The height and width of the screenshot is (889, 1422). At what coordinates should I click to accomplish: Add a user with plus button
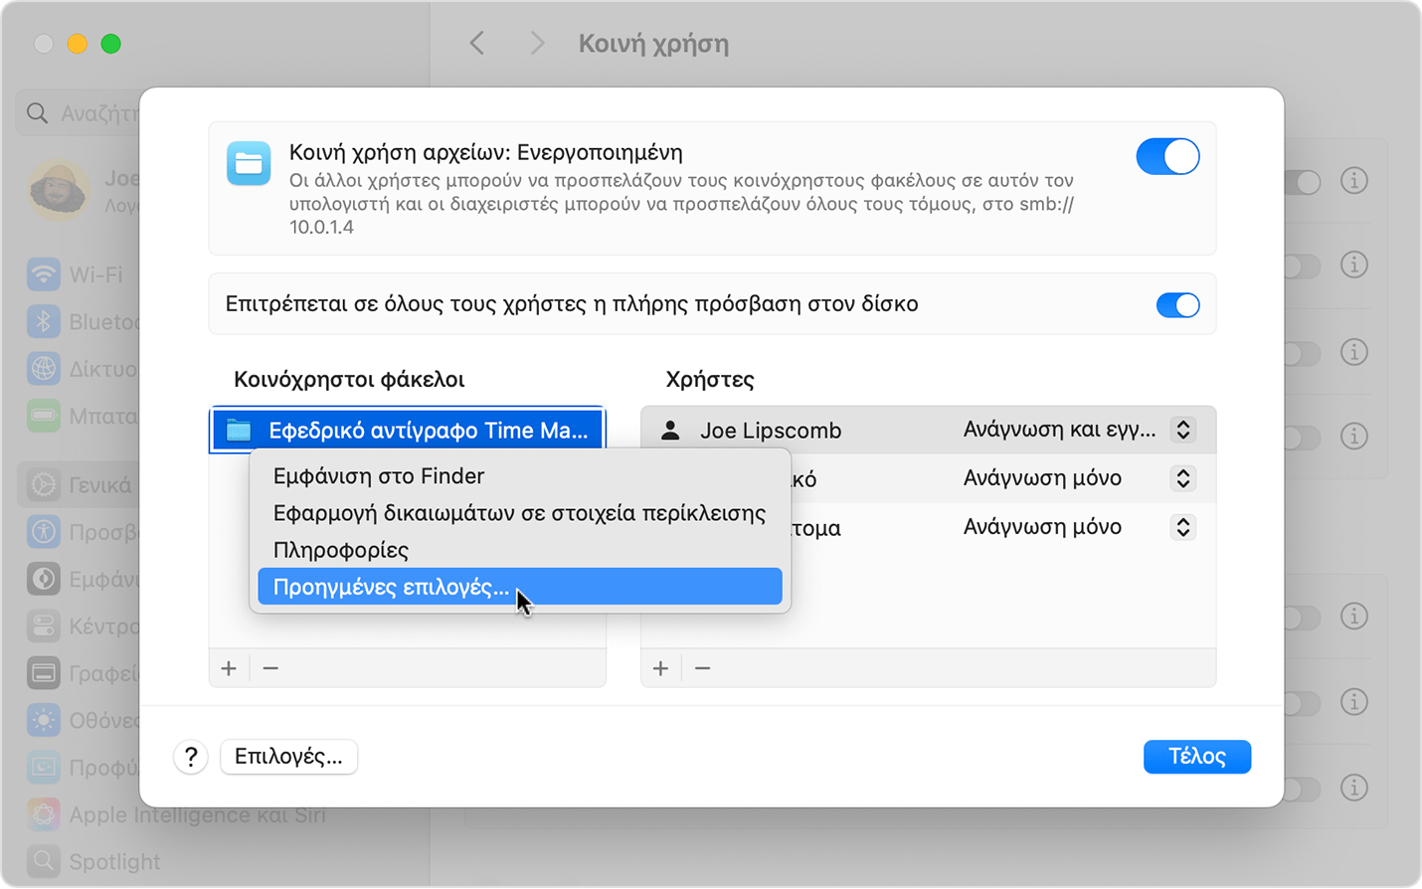click(660, 668)
